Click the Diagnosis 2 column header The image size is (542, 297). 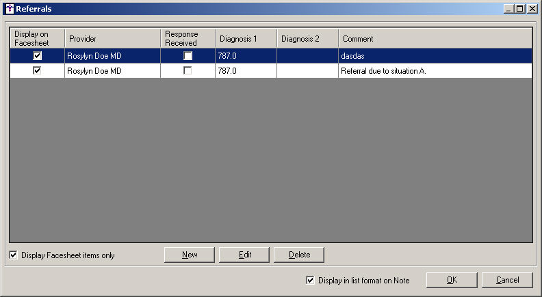coord(307,39)
